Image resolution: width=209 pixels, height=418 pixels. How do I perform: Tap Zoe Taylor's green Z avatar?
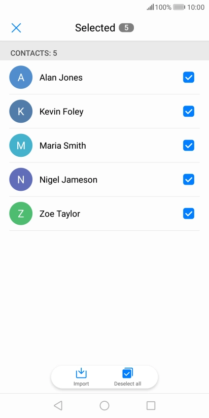21,214
